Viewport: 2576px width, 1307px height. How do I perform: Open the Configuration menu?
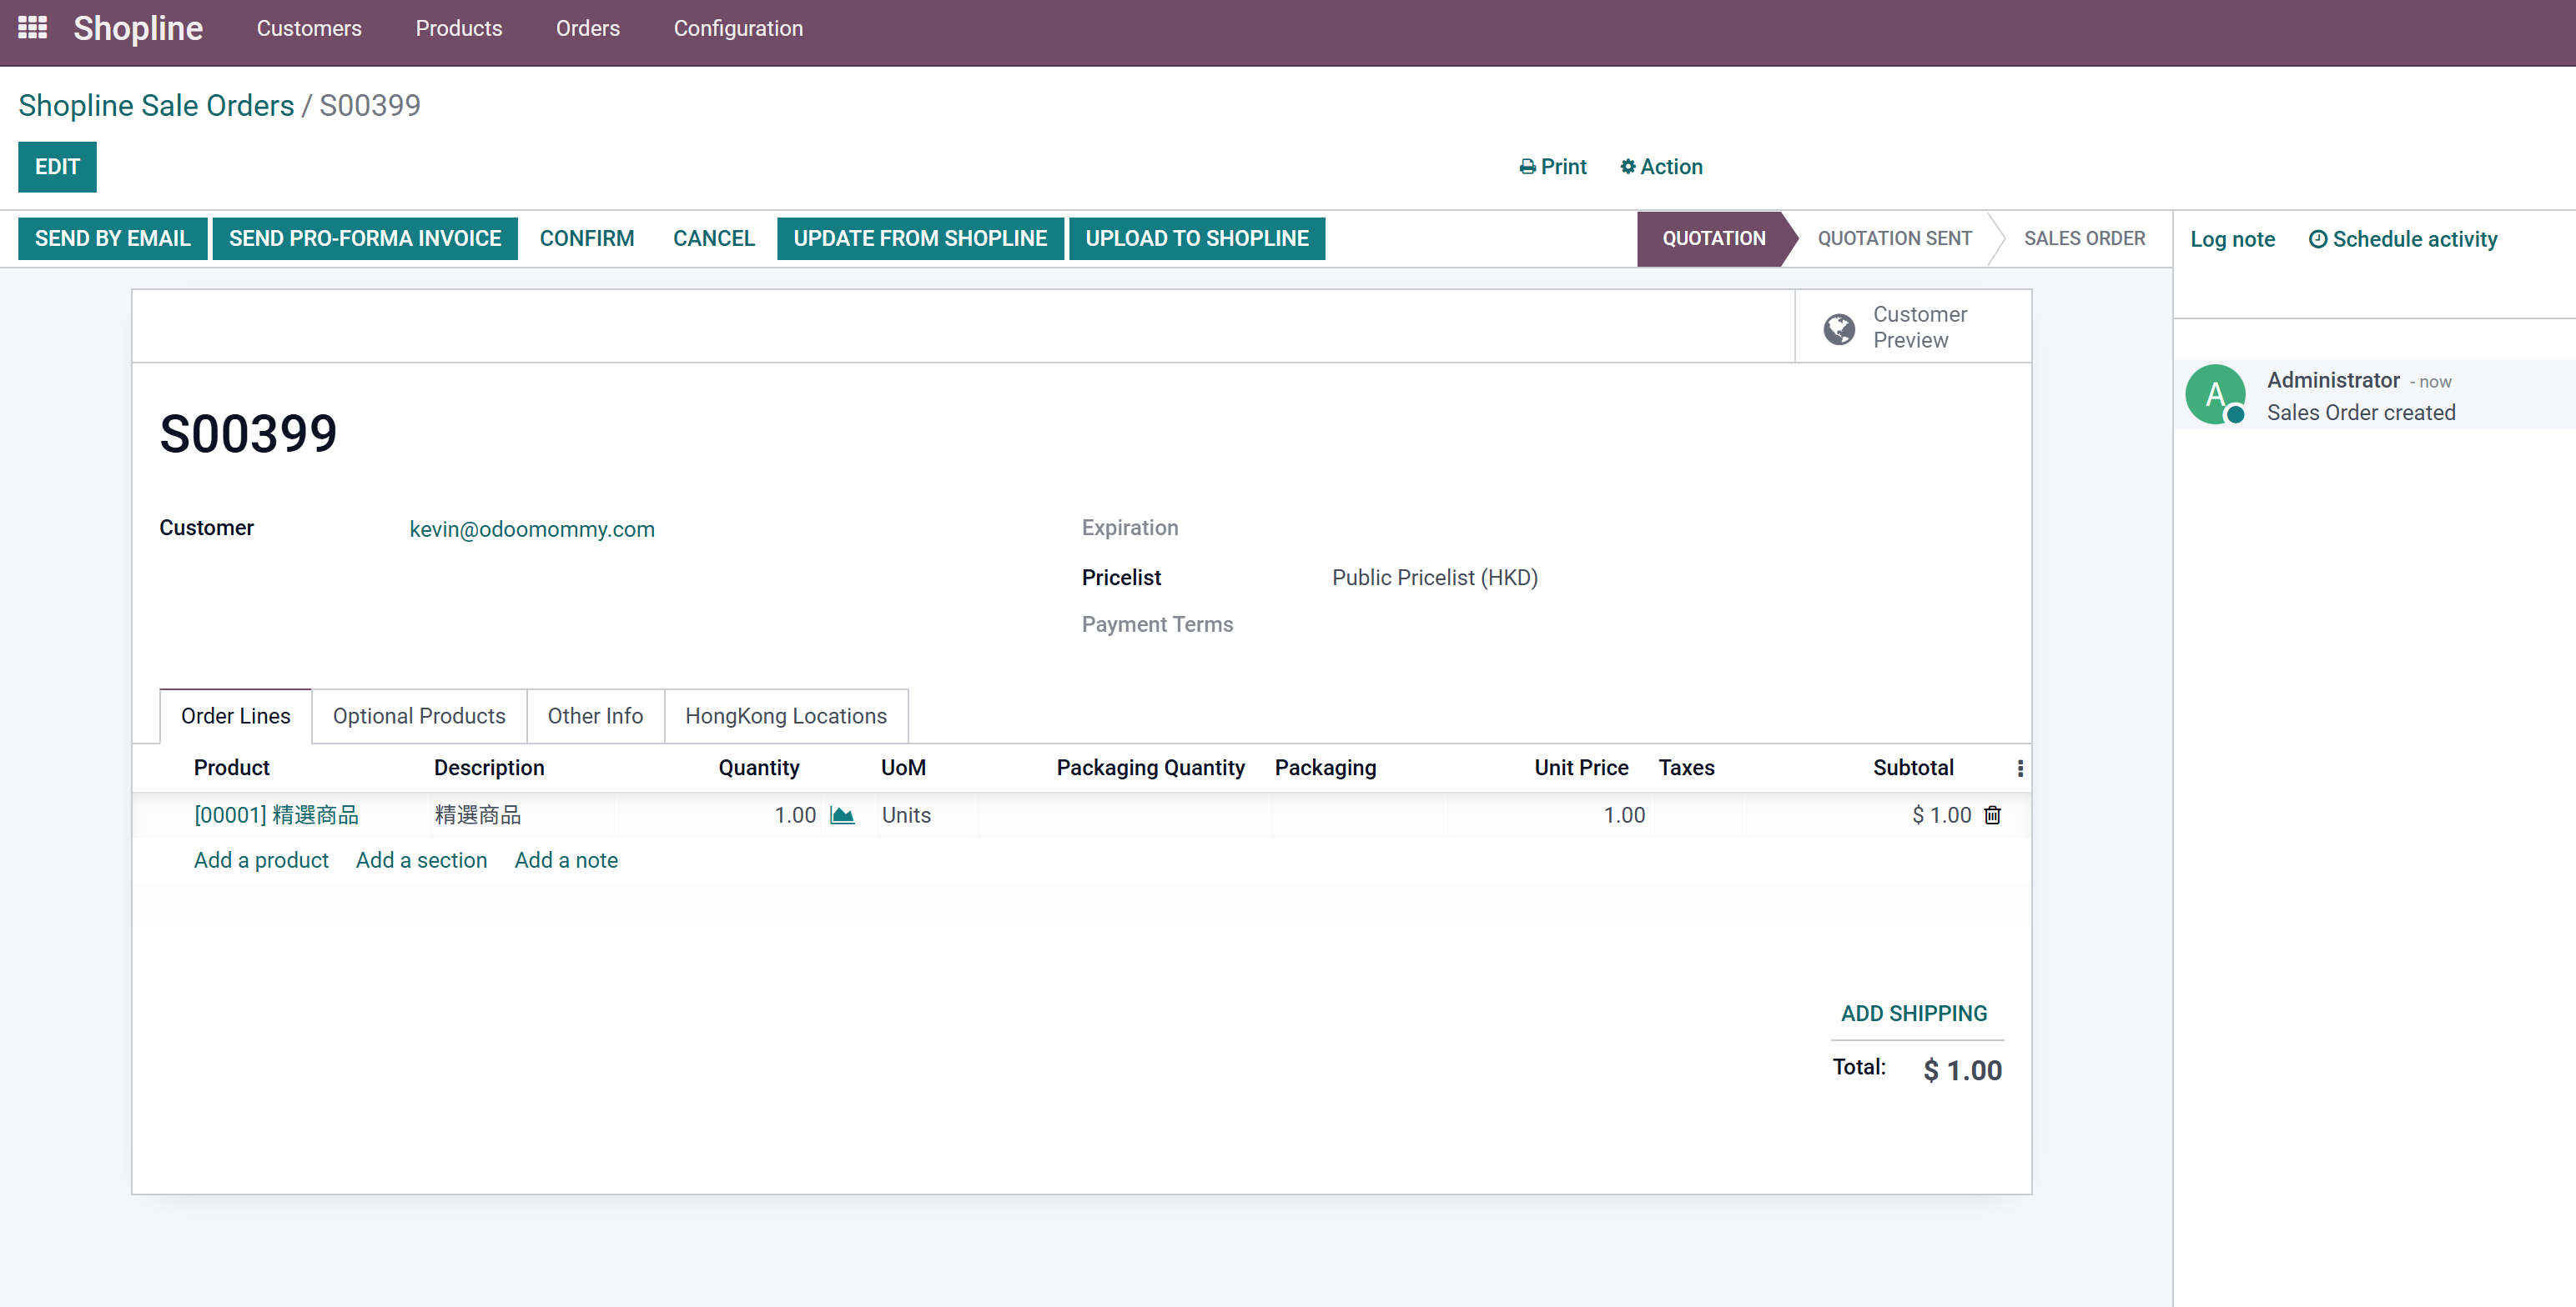pyautogui.click(x=737, y=28)
